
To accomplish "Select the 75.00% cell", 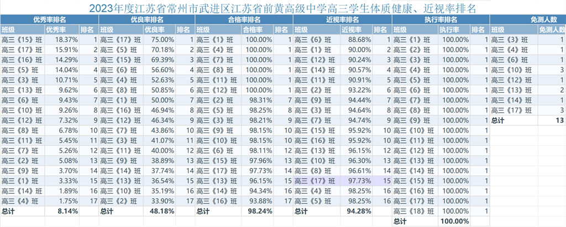I will click(159, 40).
